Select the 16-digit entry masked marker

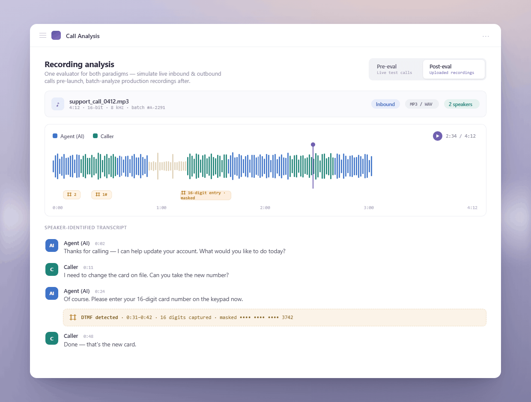[x=206, y=195]
